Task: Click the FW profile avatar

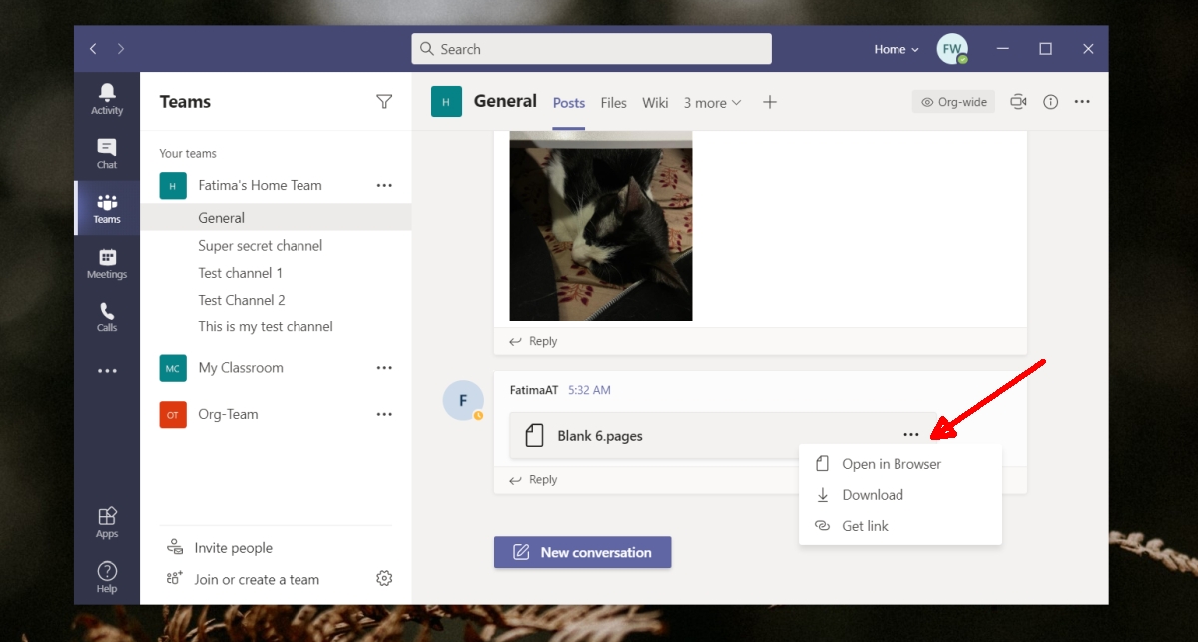Action: pos(952,49)
